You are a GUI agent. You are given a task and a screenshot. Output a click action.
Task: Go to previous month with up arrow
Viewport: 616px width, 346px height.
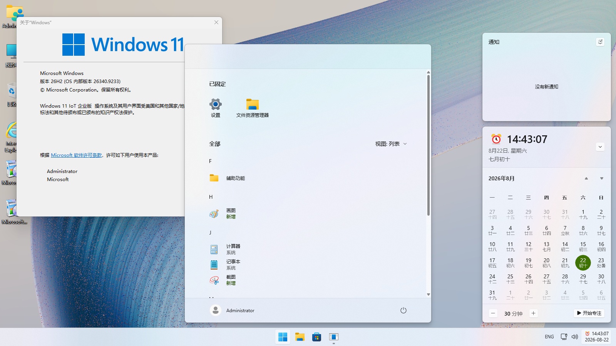pyautogui.click(x=586, y=178)
